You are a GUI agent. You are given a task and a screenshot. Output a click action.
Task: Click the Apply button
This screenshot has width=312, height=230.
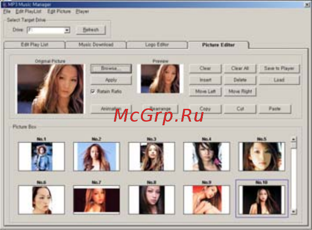click(111, 80)
